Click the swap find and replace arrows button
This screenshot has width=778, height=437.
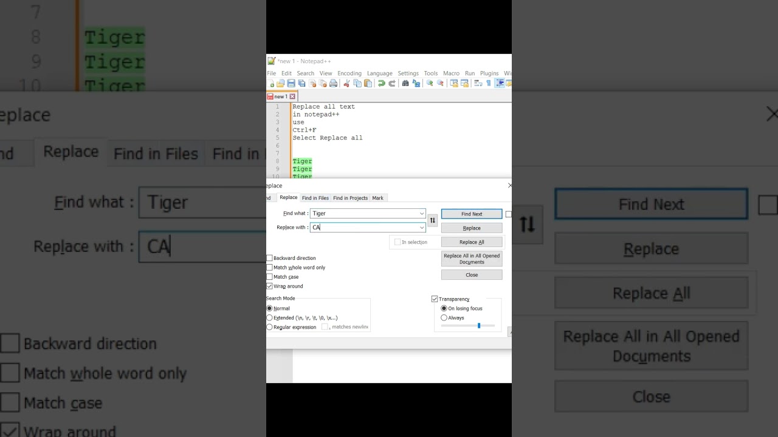(x=432, y=220)
